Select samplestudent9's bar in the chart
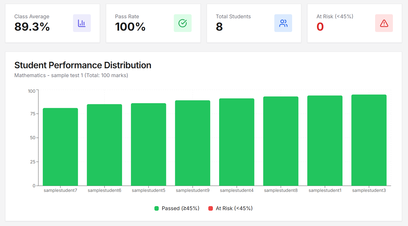 tap(192, 142)
